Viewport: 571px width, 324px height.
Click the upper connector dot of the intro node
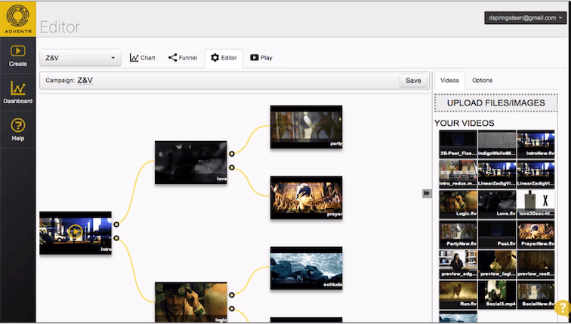pyautogui.click(x=116, y=225)
